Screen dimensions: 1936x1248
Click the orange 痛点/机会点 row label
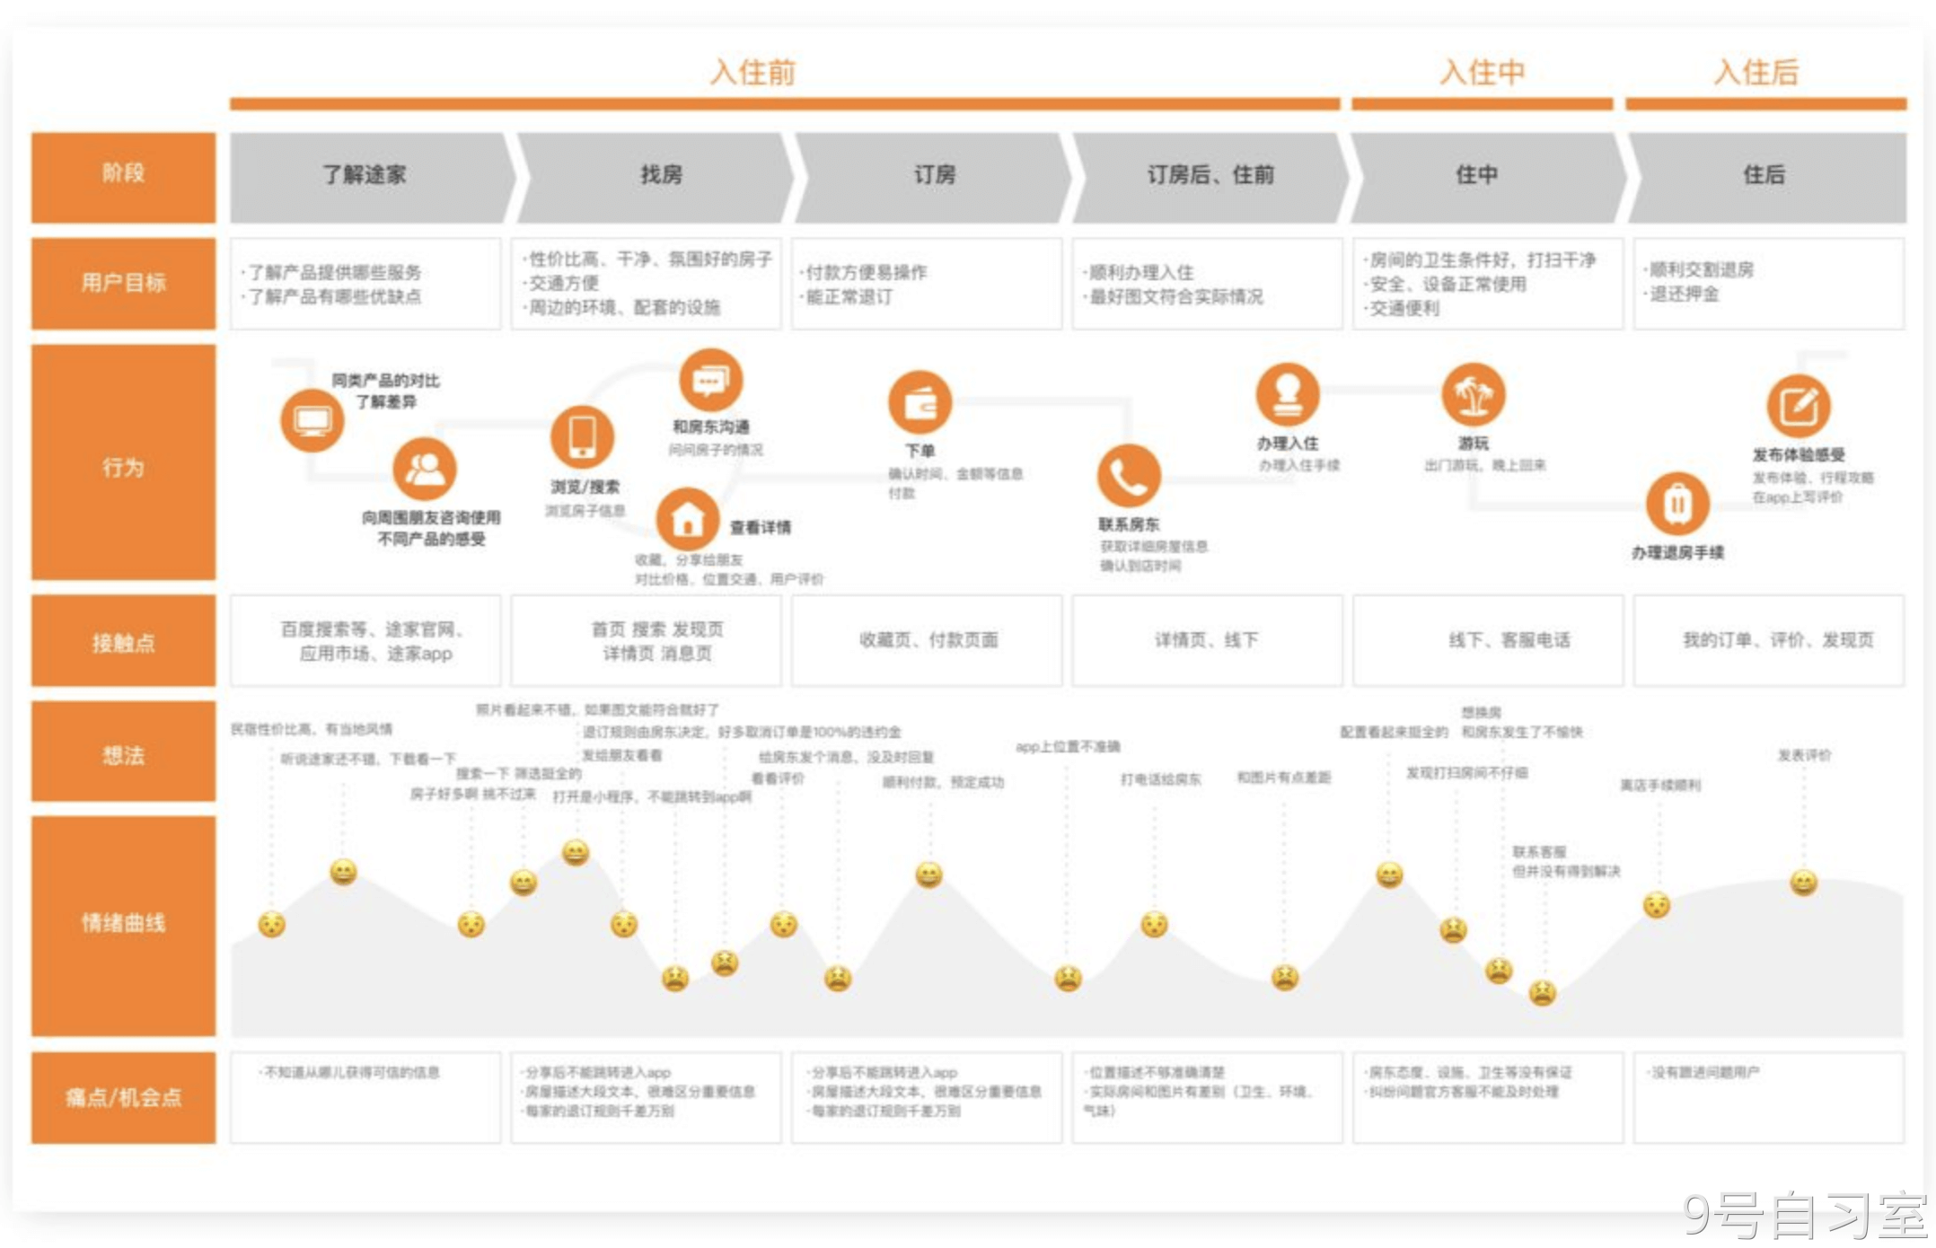[123, 1097]
